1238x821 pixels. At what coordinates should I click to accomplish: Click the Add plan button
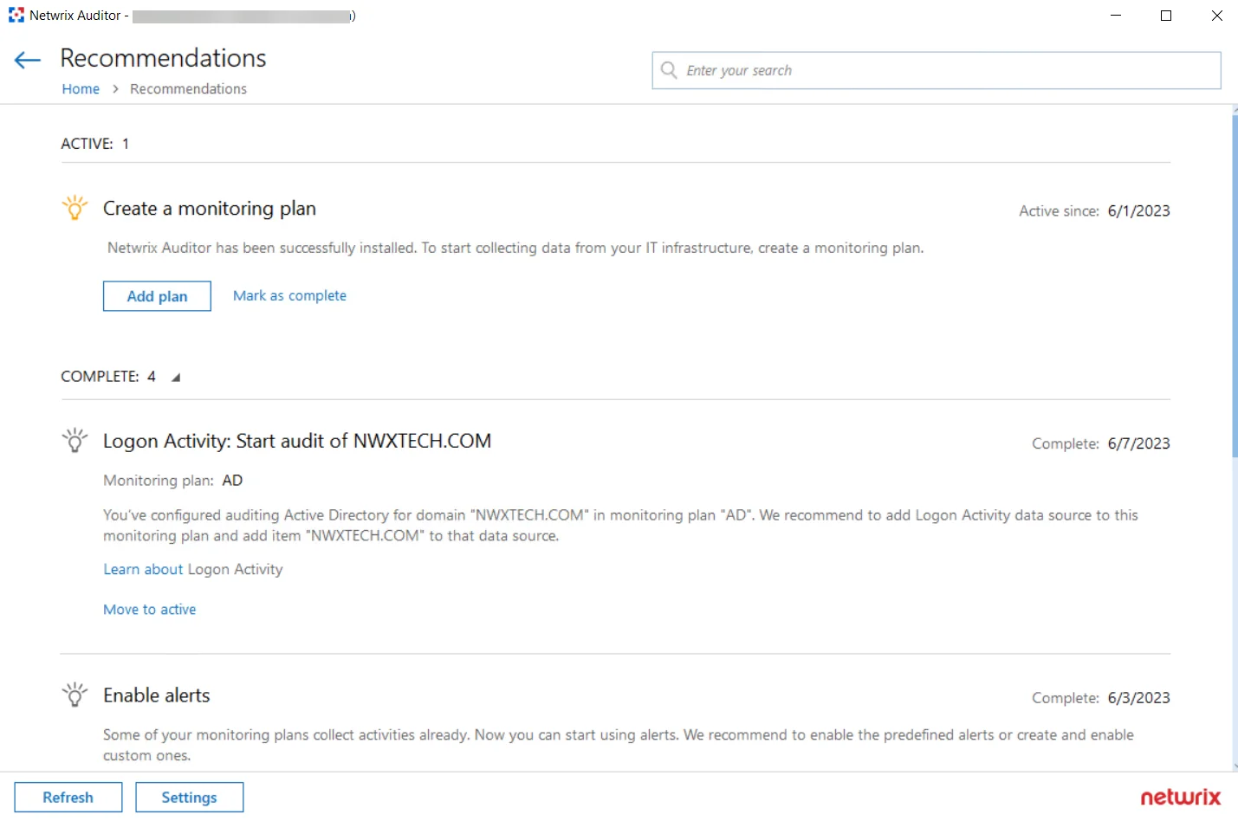click(157, 296)
